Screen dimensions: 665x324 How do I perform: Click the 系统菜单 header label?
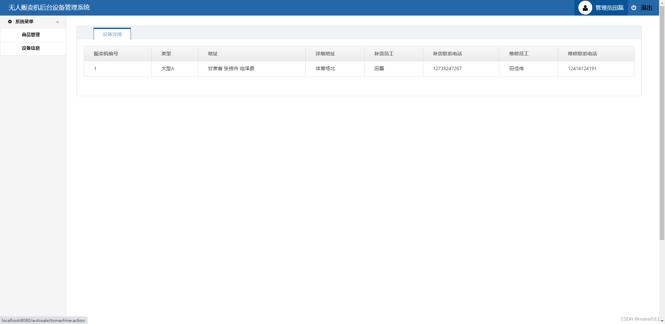(x=24, y=21)
